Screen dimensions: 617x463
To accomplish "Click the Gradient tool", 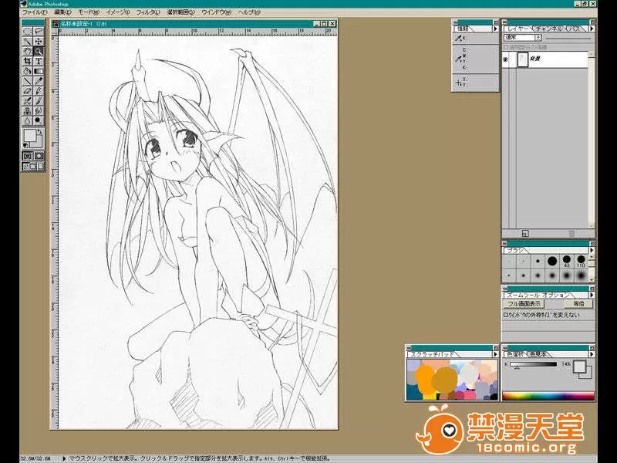I will (38, 71).
